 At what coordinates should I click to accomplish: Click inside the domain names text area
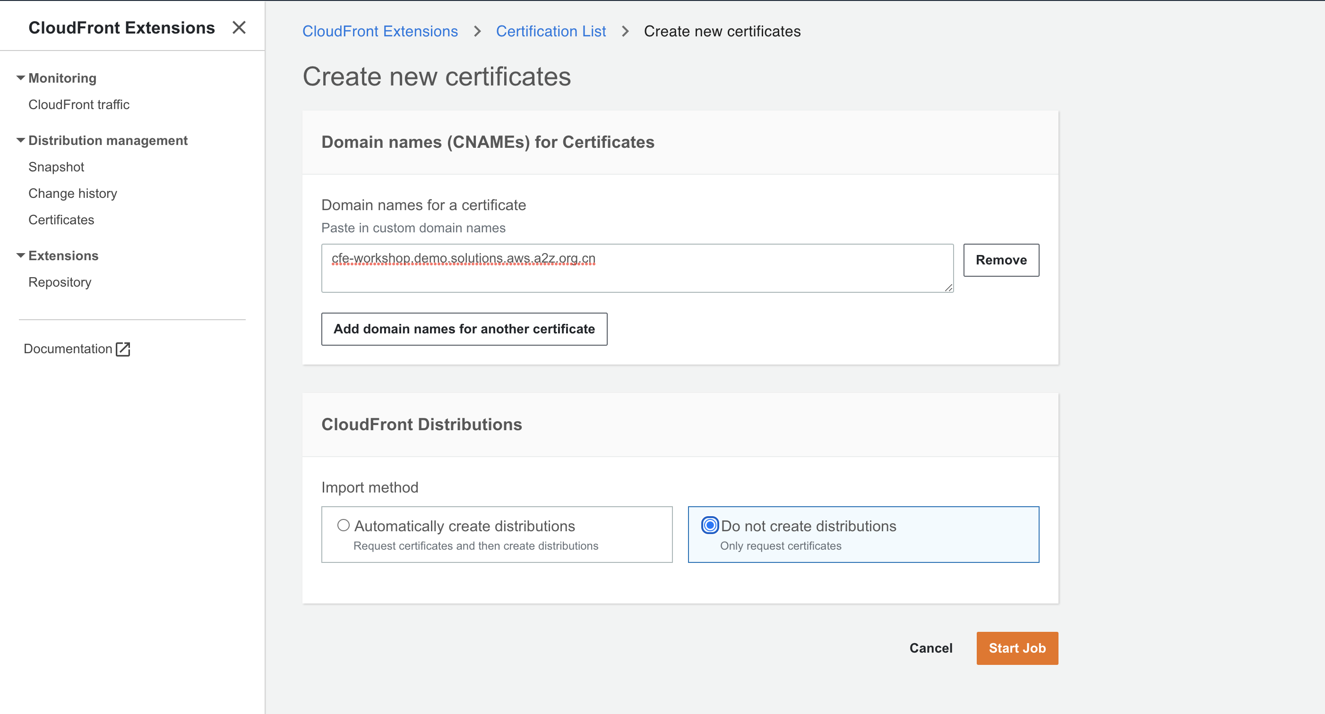(x=637, y=268)
